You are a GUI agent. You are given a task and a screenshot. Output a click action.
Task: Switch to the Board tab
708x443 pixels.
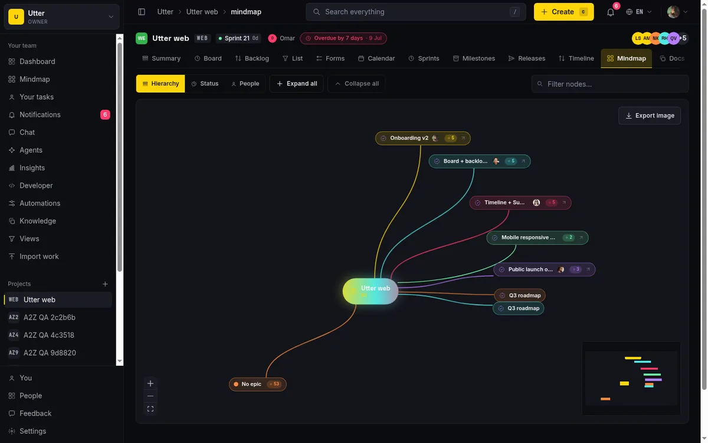[208, 58]
